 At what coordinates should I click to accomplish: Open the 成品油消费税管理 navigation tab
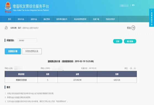(x=80, y=19)
